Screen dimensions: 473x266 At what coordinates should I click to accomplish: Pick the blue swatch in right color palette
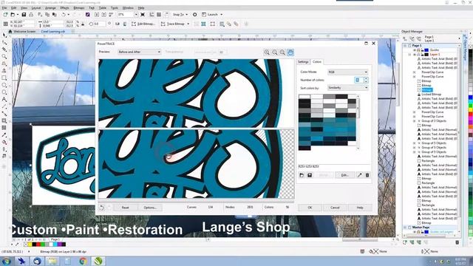[471, 98]
